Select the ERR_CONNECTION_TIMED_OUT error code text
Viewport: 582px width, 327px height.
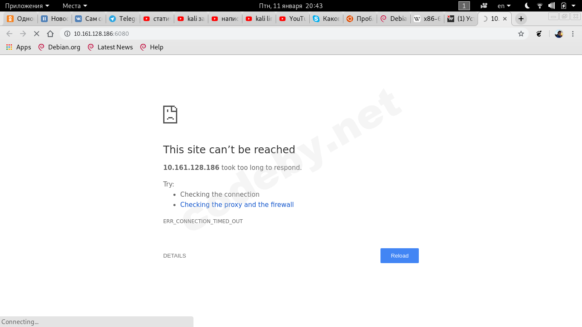click(x=203, y=221)
